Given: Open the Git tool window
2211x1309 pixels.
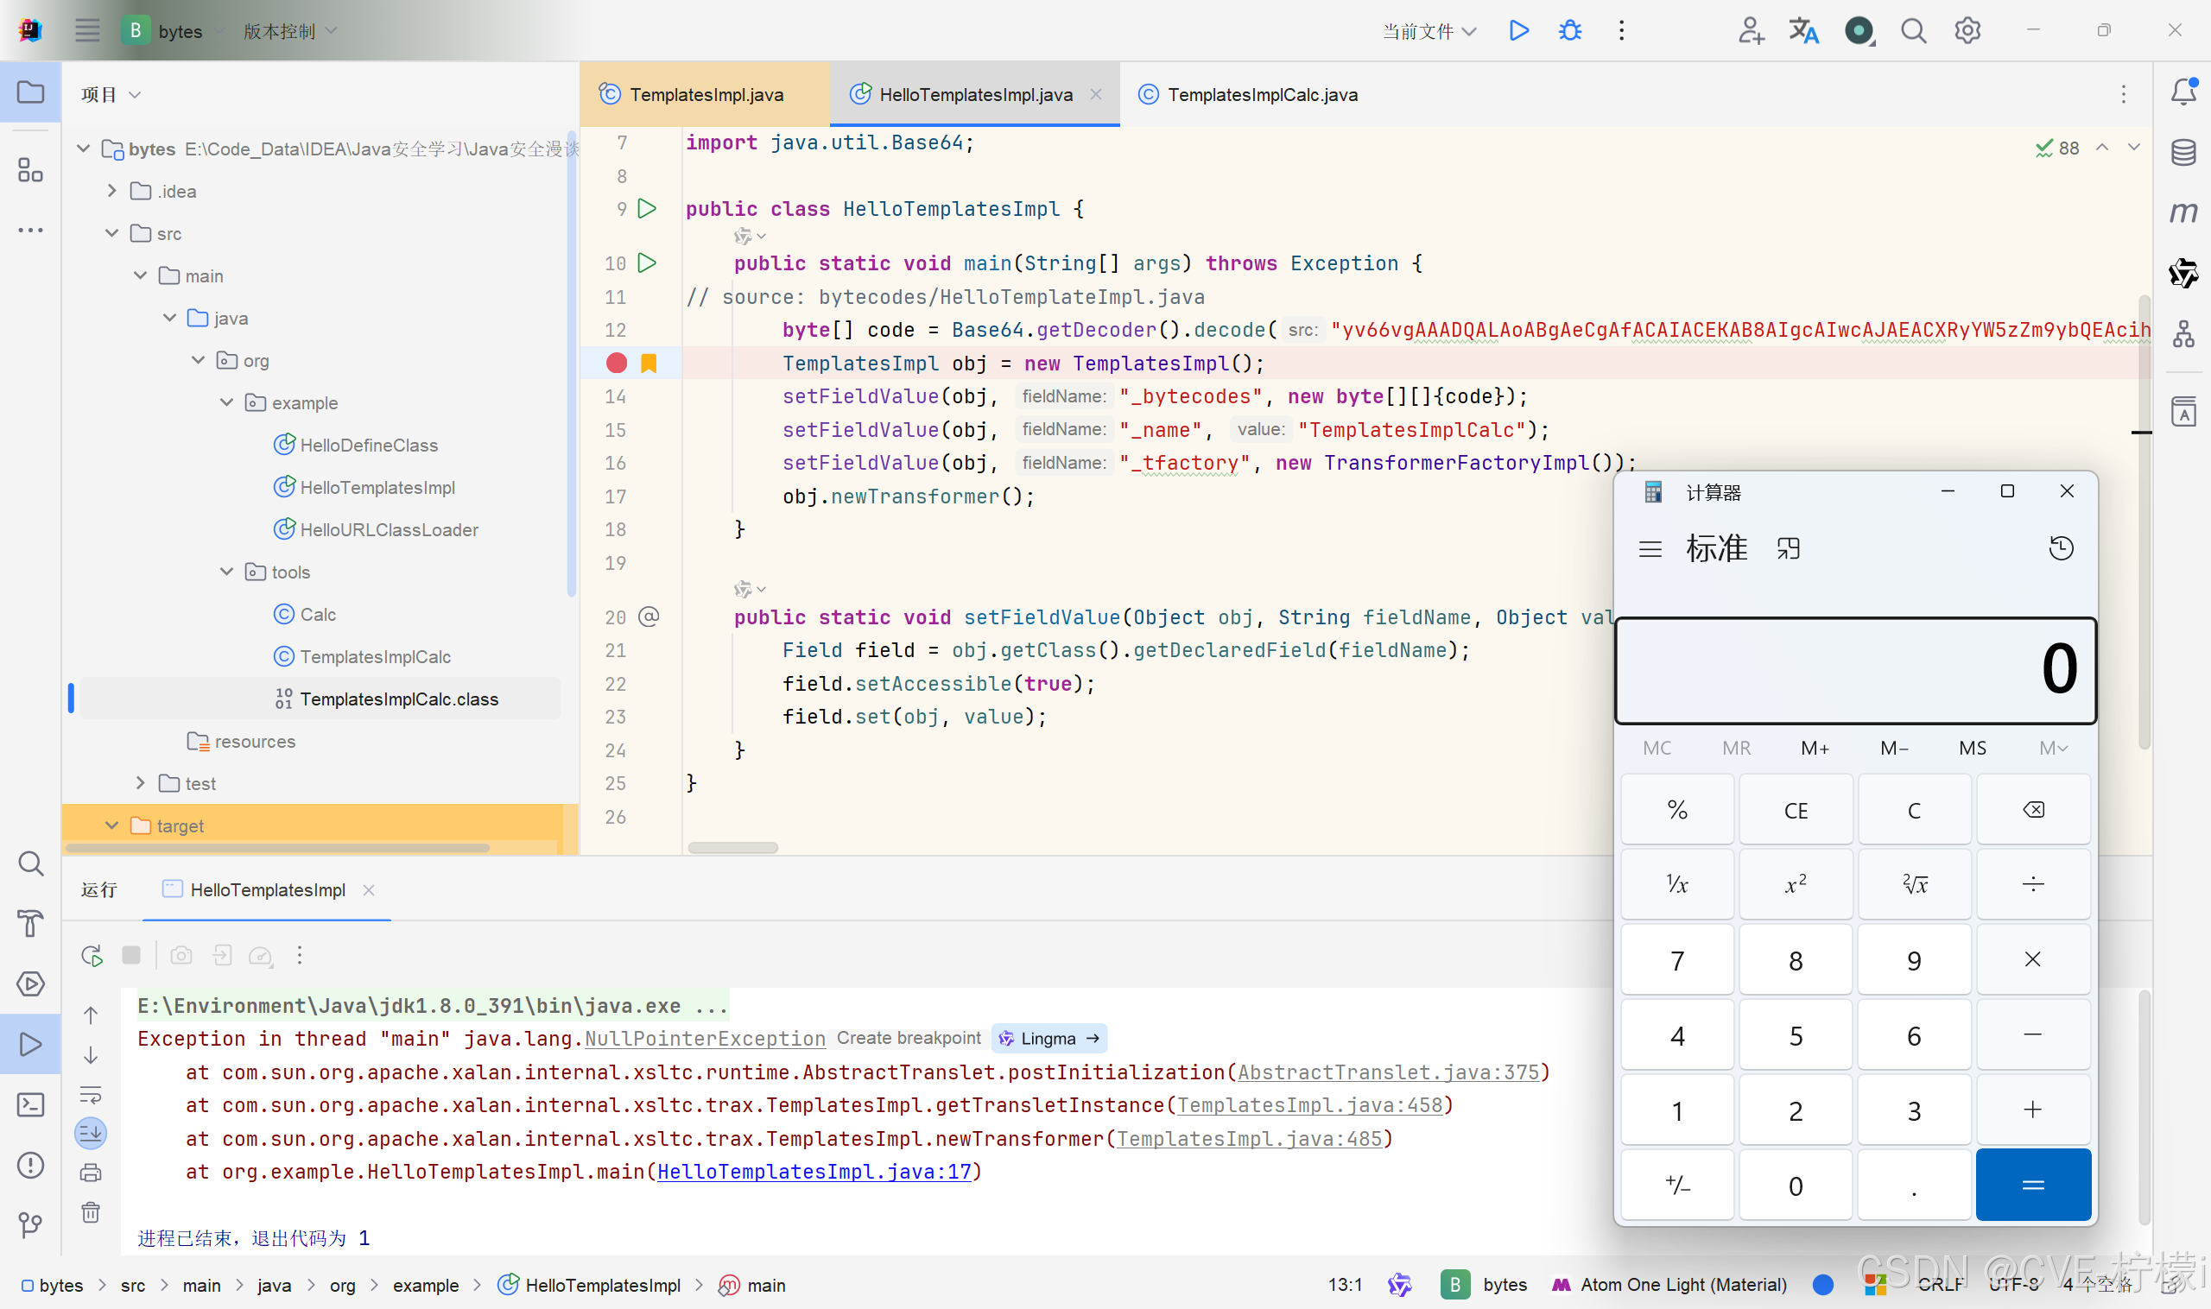Looking at the screenshot, I should click(30, 1224).
